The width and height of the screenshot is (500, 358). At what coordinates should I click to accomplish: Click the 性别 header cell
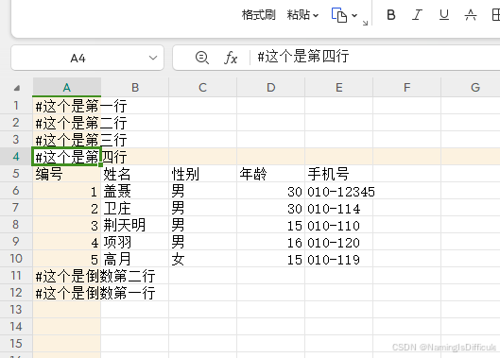click(203, 174)
